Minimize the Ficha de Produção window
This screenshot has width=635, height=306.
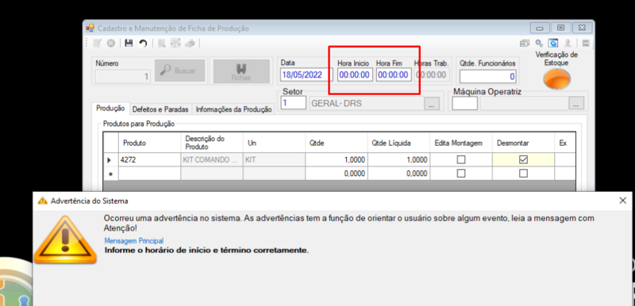click(x=540, y=29)
